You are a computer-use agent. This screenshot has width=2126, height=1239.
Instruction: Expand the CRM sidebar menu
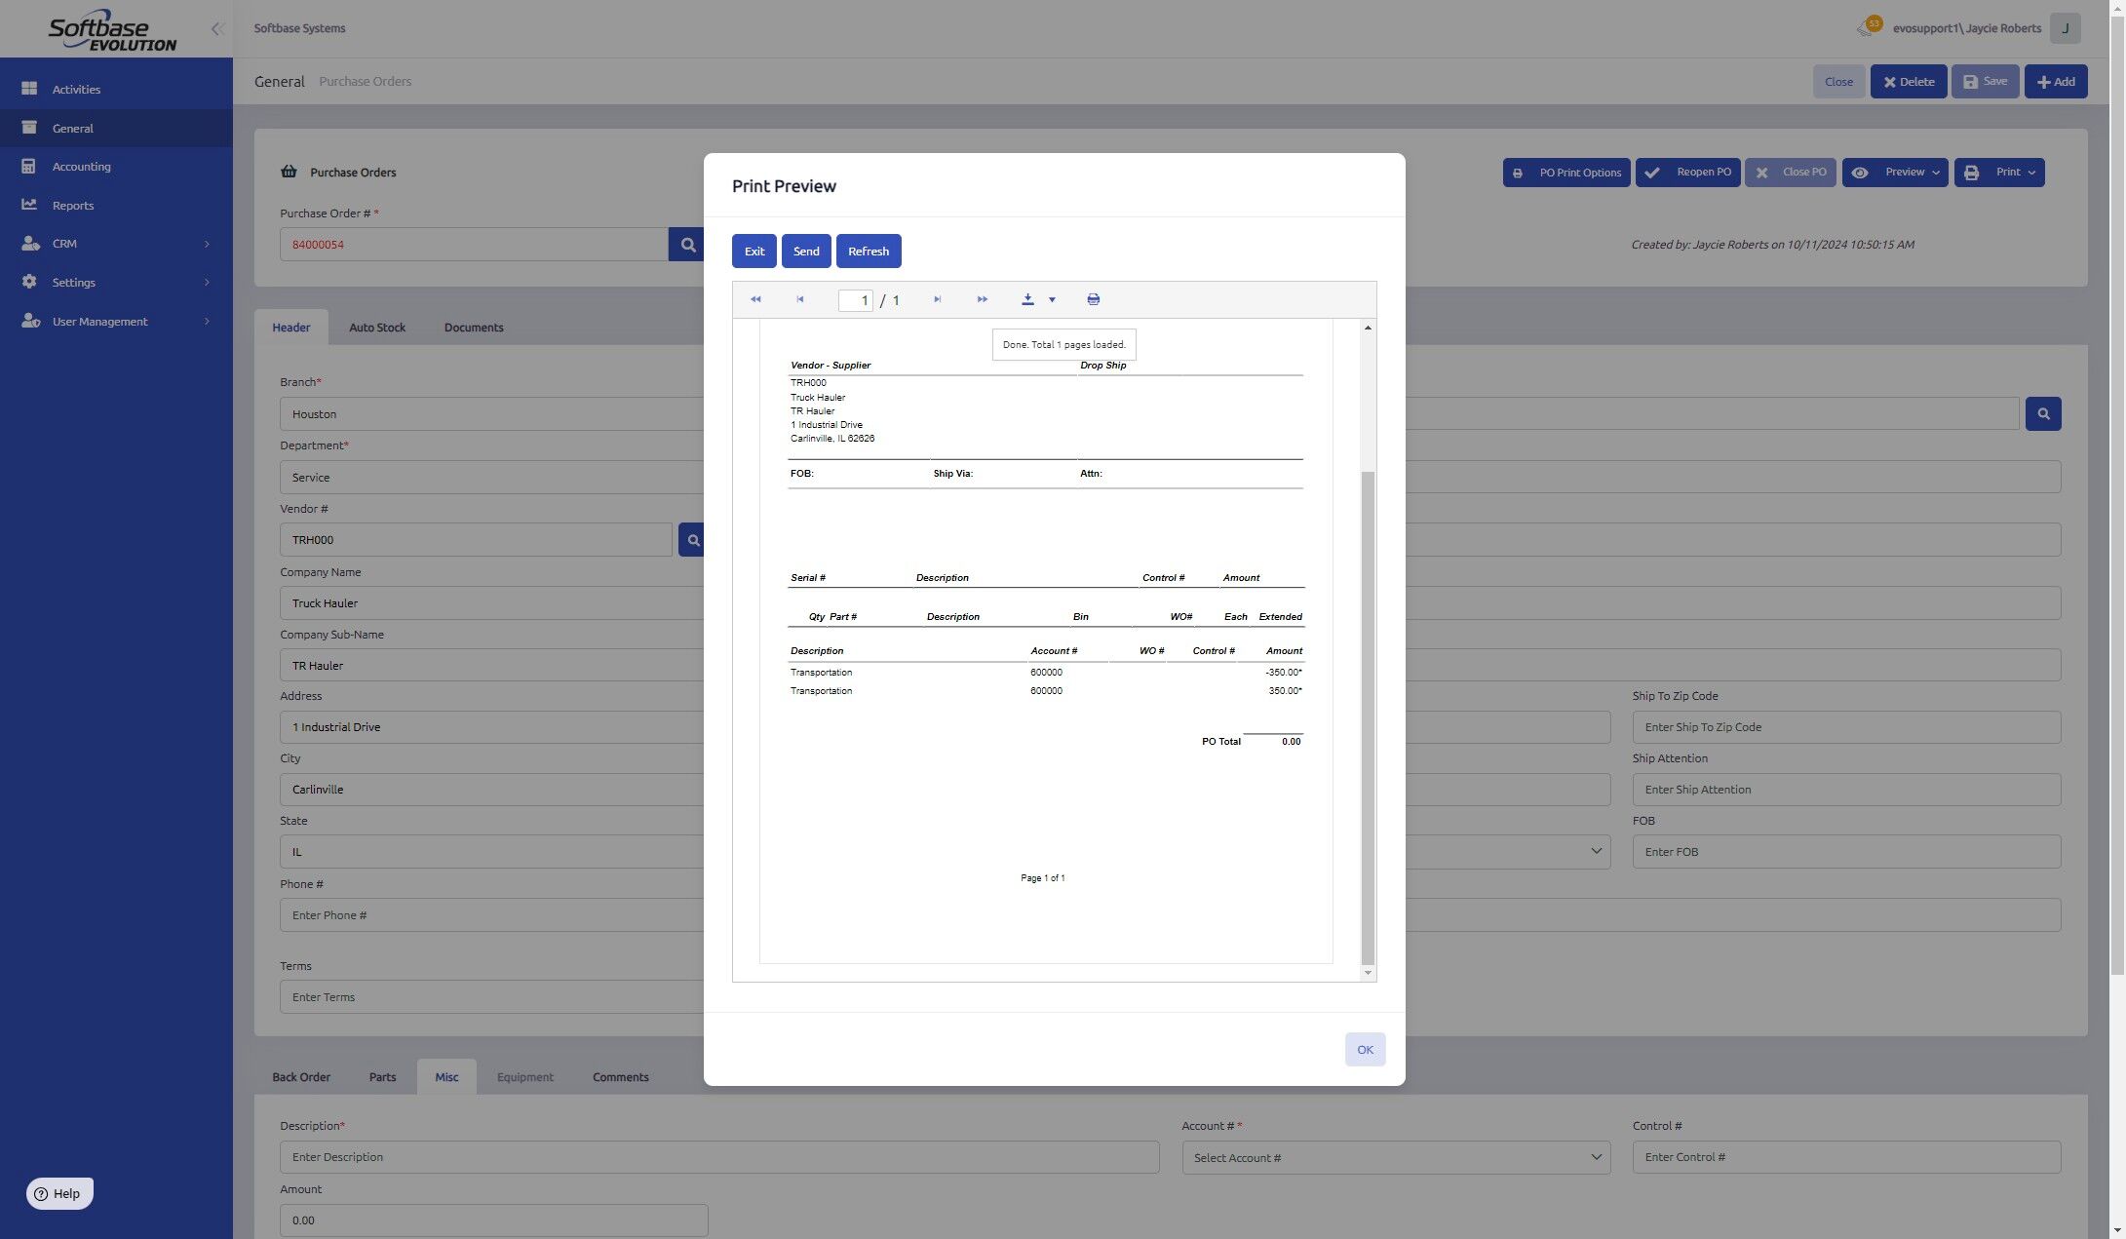click(x=117, y=244)
